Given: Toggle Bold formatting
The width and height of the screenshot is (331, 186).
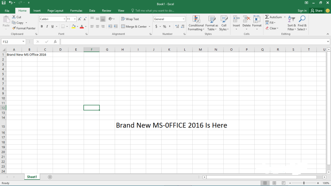Looking at the screenshot, I should tap(42, 26).
